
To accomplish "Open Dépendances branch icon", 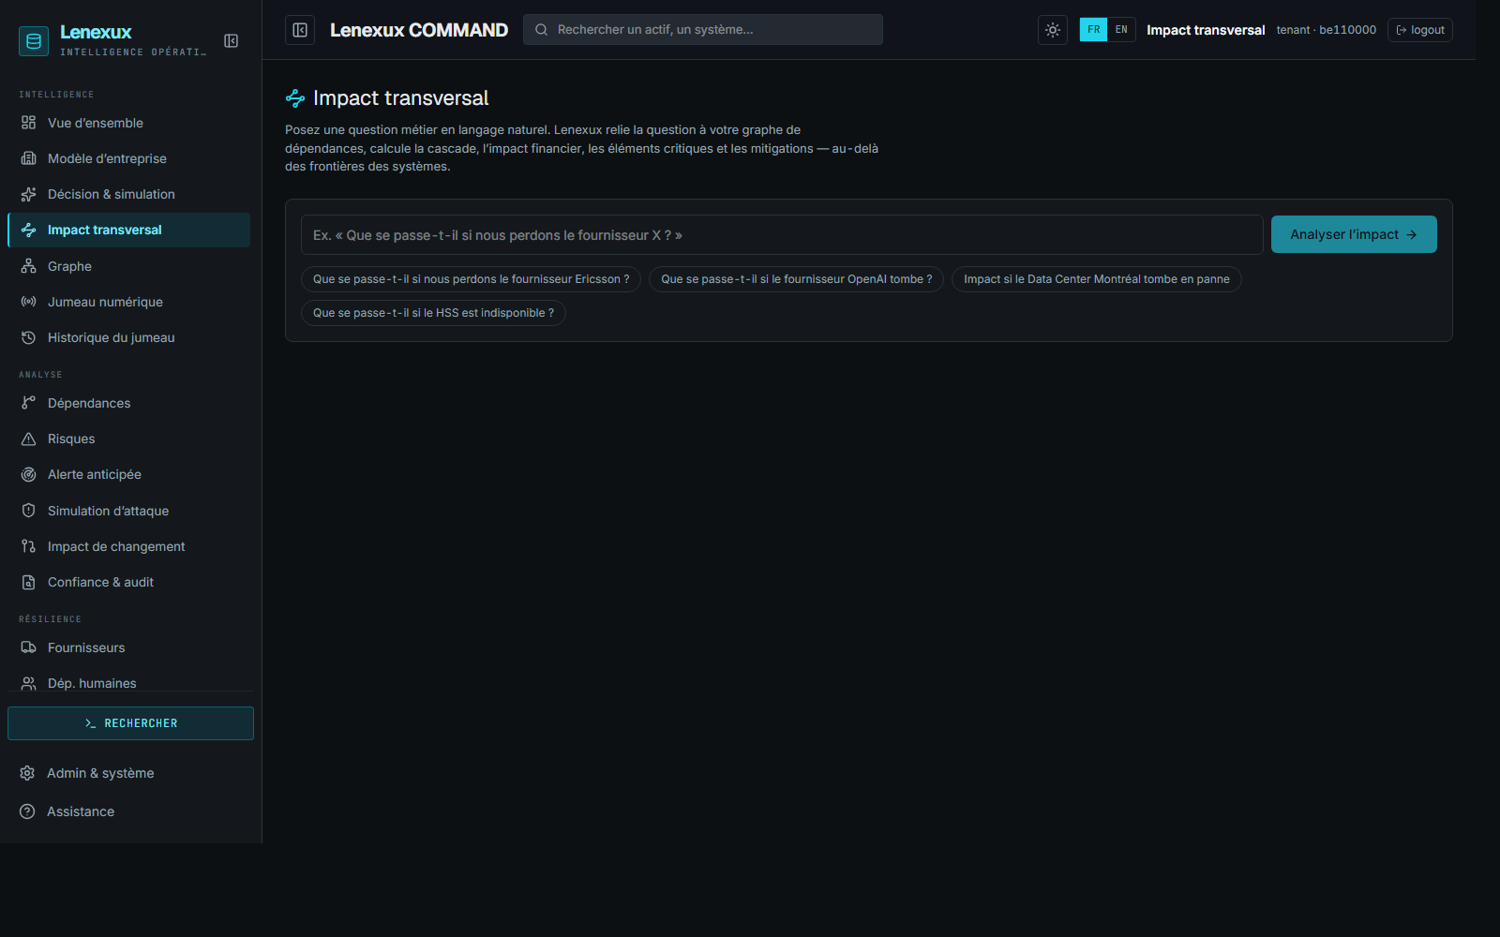I will point(29,403).
